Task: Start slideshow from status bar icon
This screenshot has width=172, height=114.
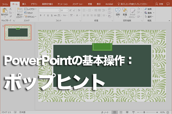Action: click(134, 112)
